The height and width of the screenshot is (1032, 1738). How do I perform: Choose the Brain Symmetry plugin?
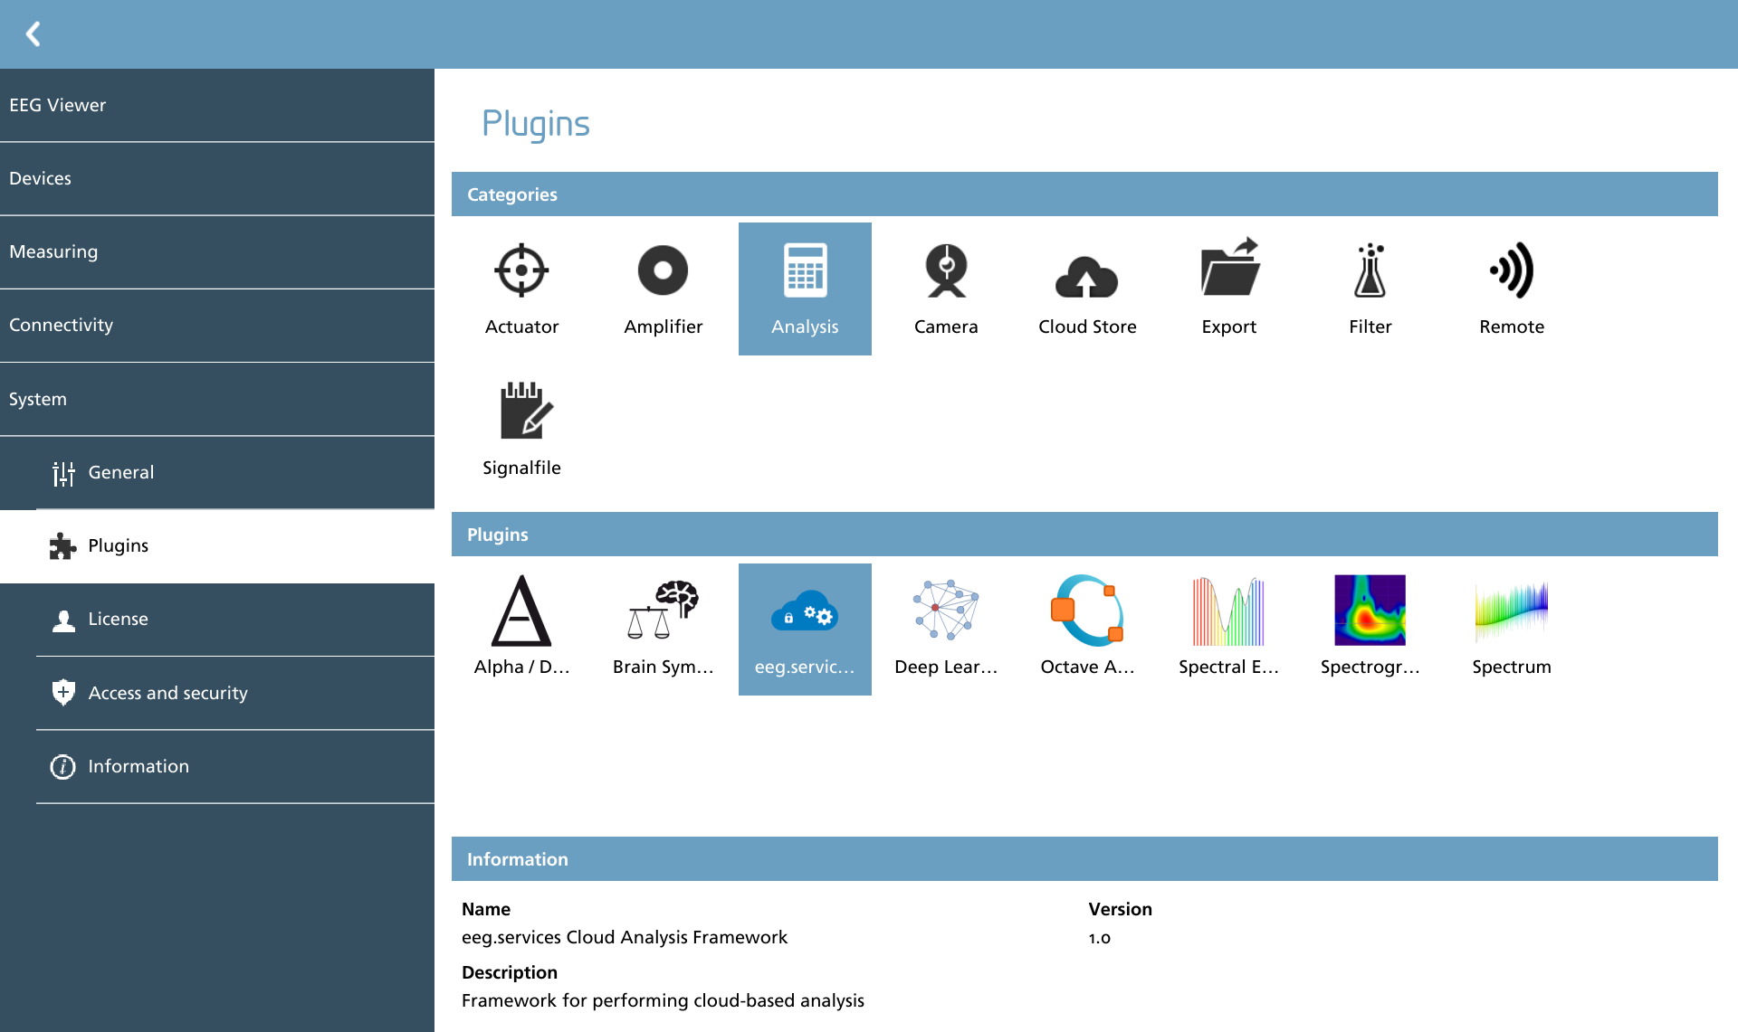[x=663, y=629]
